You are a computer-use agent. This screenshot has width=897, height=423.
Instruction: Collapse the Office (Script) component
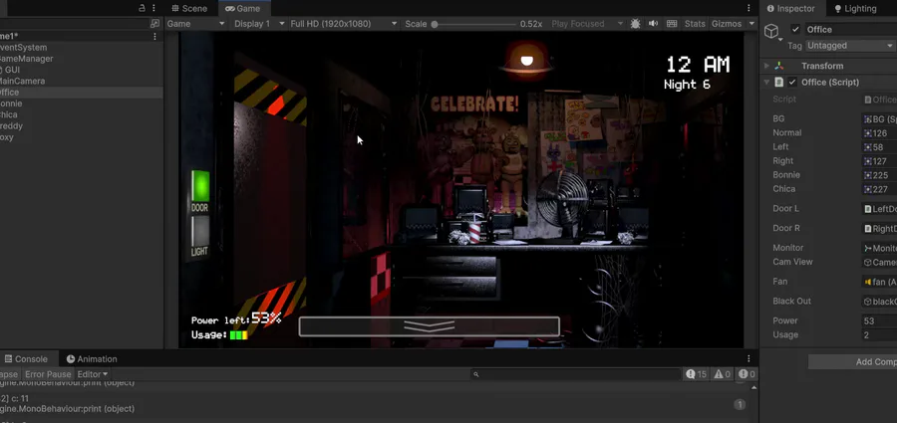766,83
